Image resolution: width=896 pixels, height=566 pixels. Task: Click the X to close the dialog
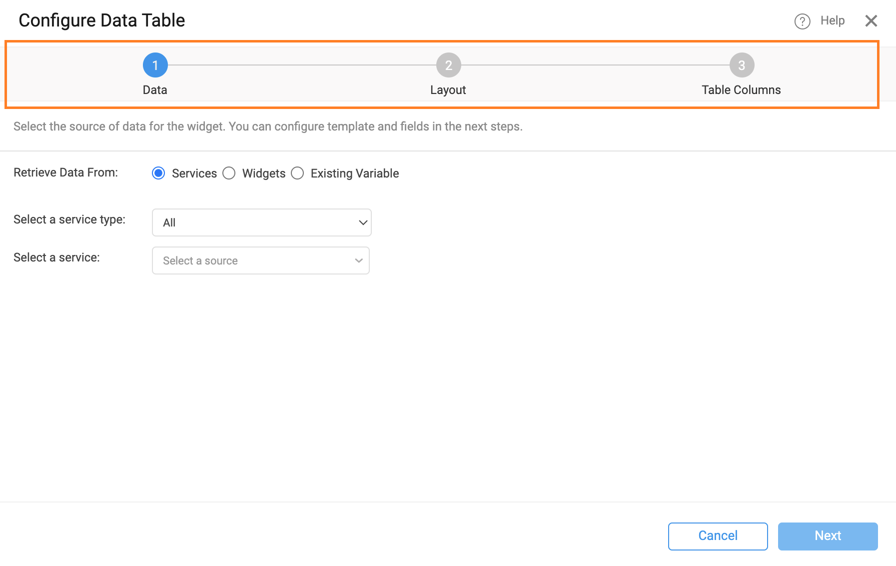click(872, 20)
